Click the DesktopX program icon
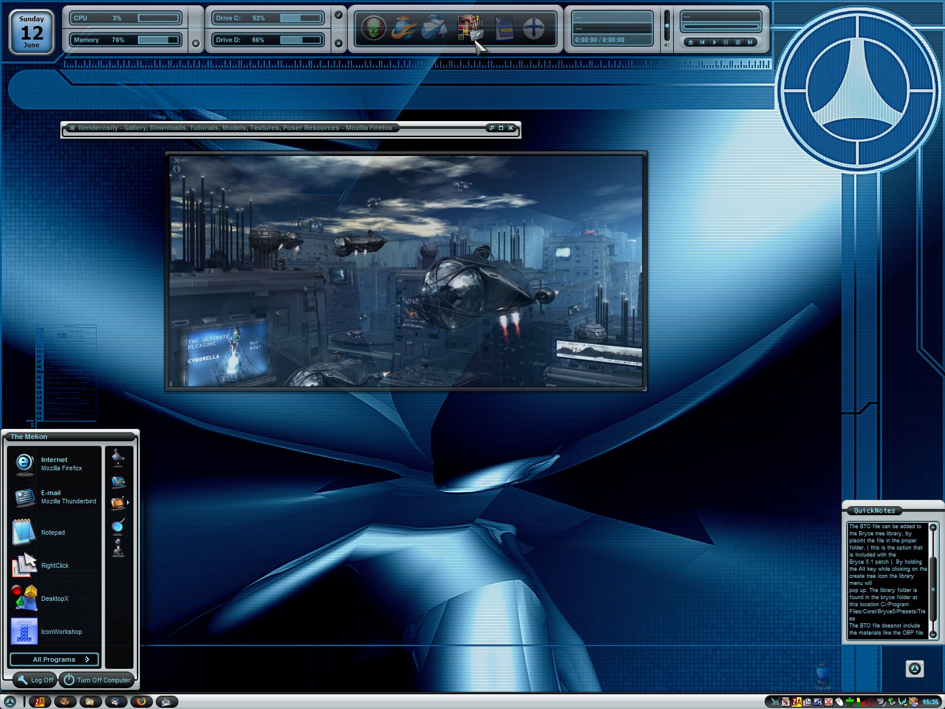Image resolution: width=945 pixels, height=709 pixels. [24, 598]
